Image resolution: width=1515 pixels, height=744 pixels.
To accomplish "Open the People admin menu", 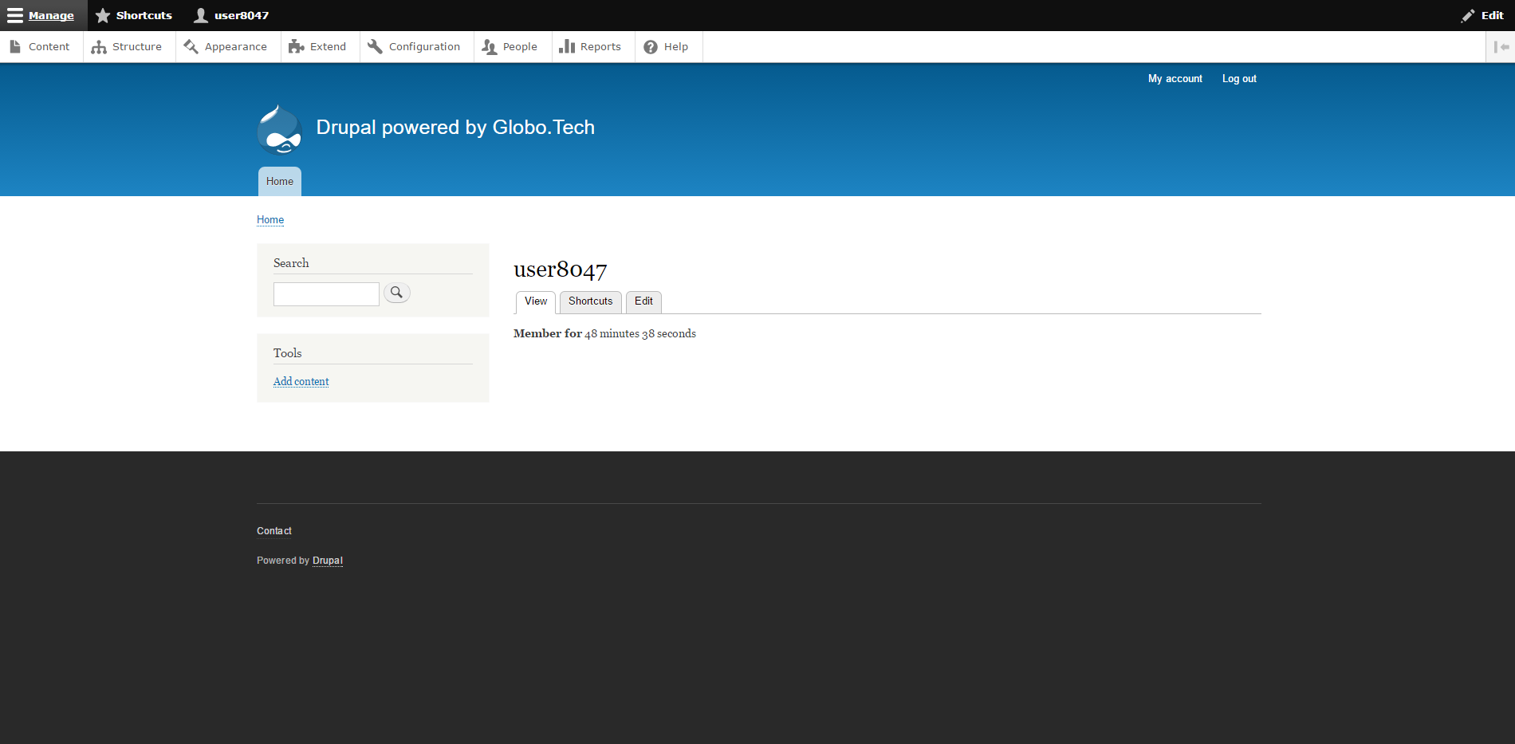I will [511, 47].
